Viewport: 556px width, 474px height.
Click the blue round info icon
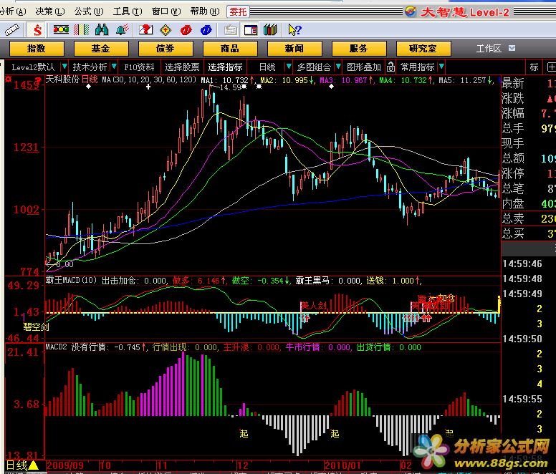coord(206,30)
